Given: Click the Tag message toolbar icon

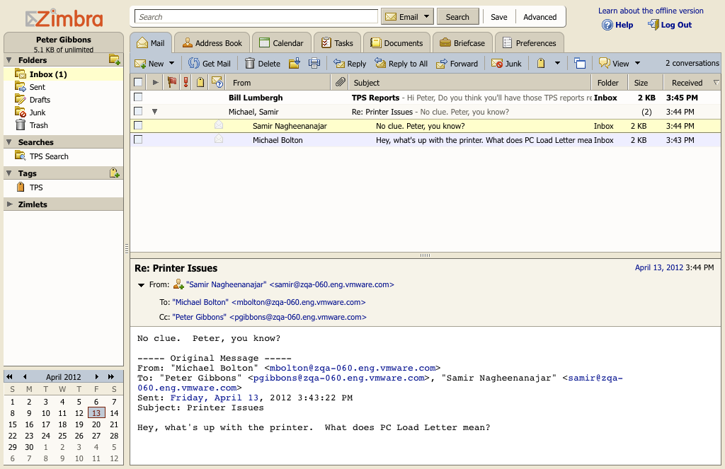Looking at the screenshot, I should pos(540,63).
